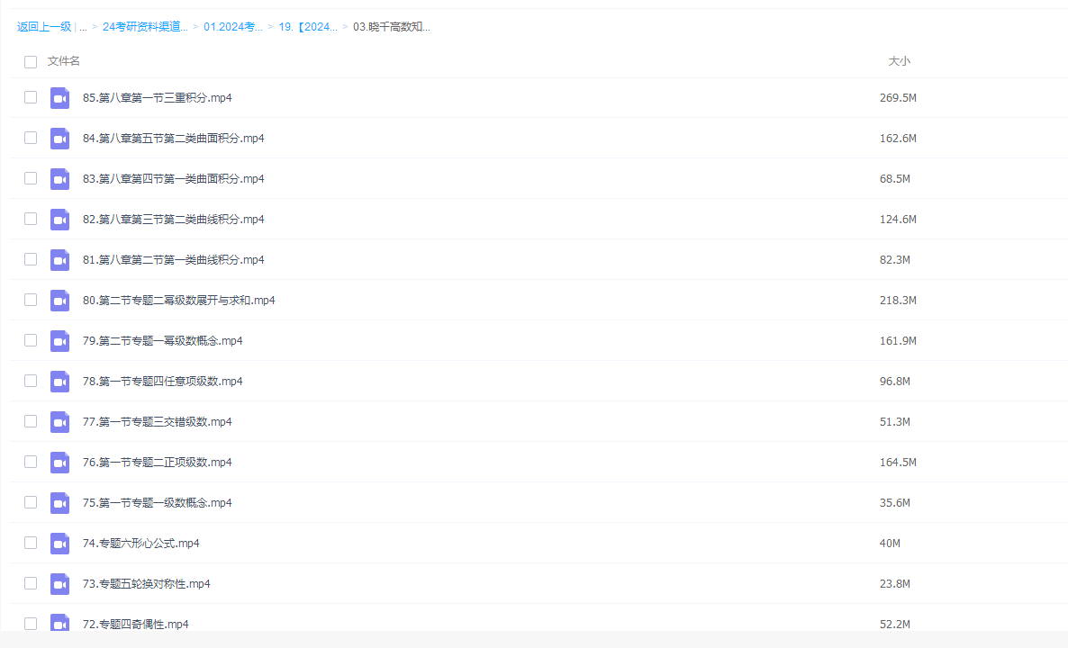Click 返回上一级 to go back
Viewport: 1068px width, 648px height.
(x=43, y=27)
